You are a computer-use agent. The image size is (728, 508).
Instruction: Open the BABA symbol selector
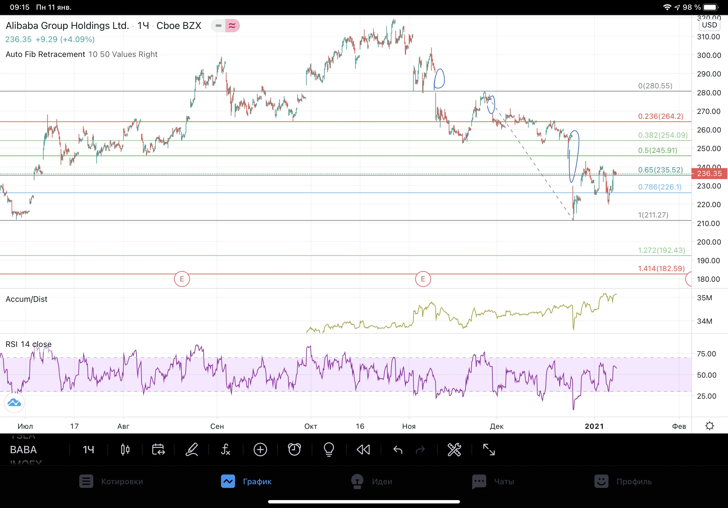coord(23,450)
